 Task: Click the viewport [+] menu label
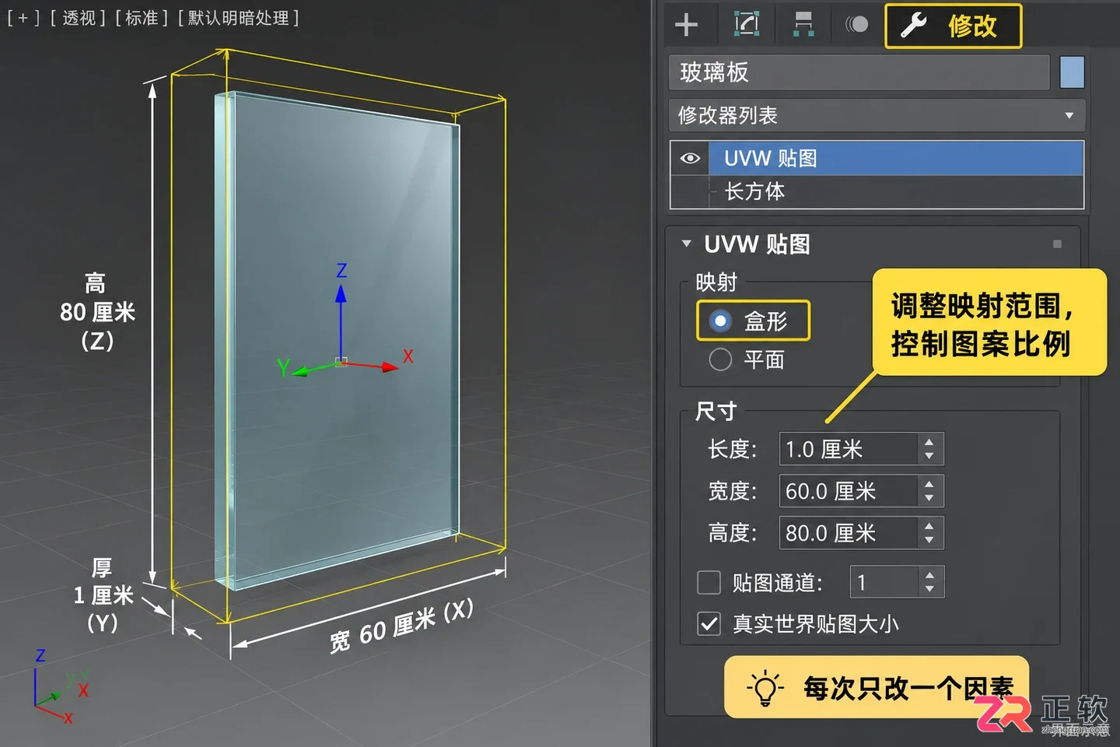tap(23, 18)
